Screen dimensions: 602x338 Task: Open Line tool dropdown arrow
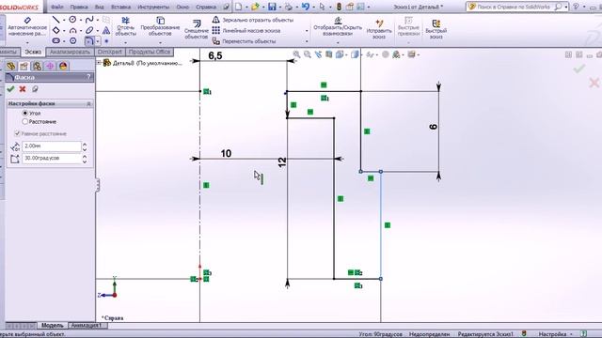pyautogui.click(x=64, y=20)
